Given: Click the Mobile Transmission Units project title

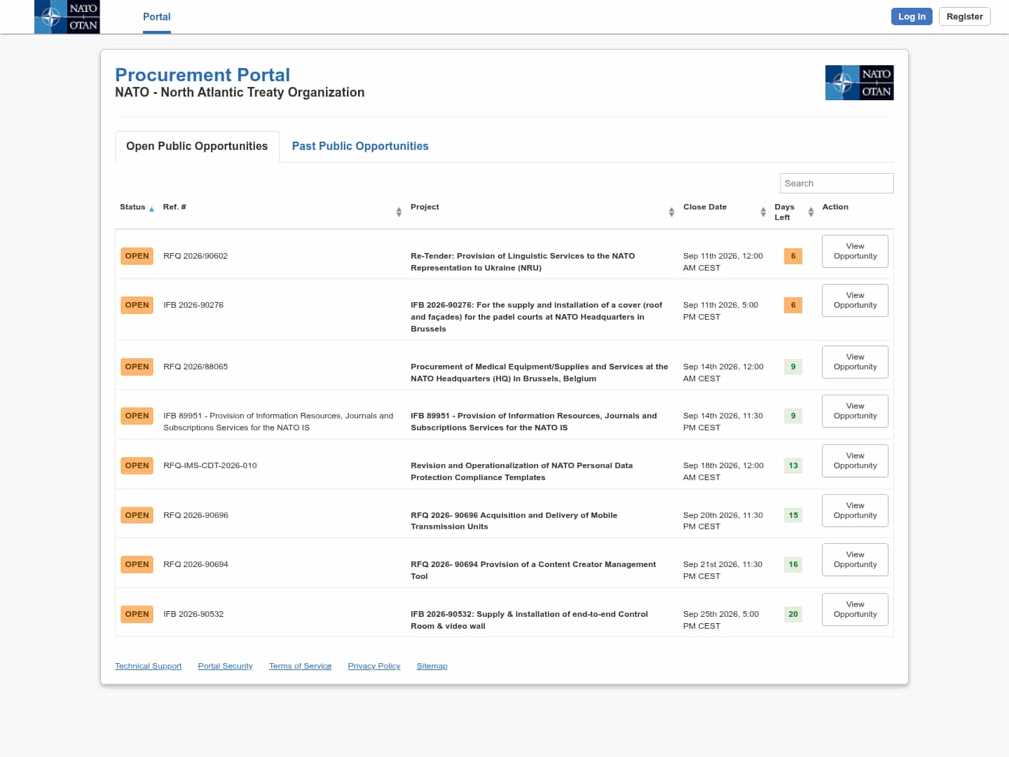Looking at the screenshot, I should click(x=514, y=521).
